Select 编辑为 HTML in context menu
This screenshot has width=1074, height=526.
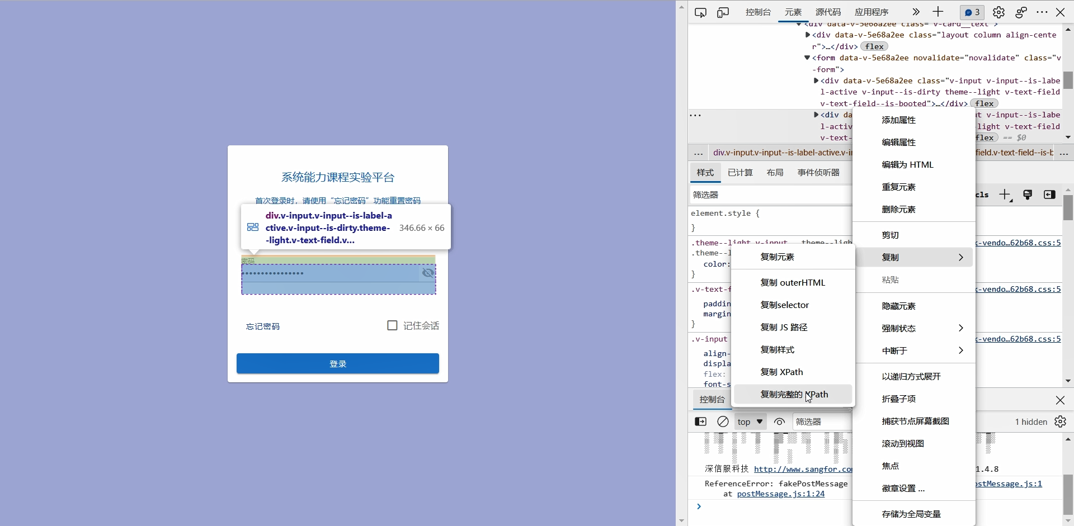coord(915,164)
